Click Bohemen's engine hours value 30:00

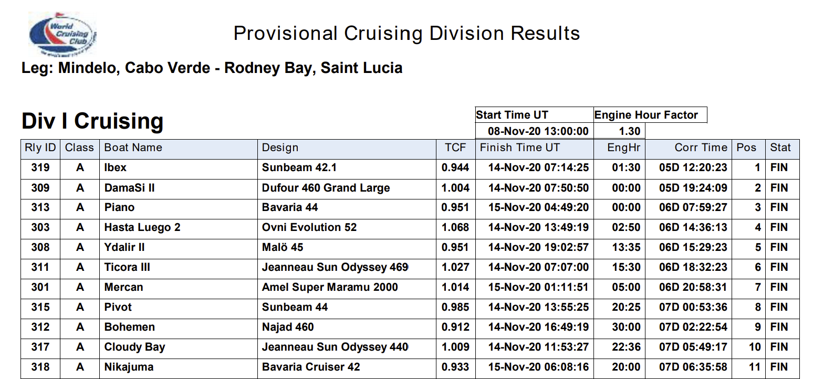coord(626,327)
